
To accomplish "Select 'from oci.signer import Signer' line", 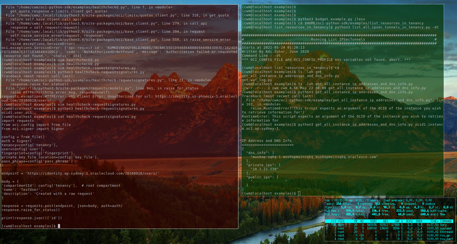I will (33, 129).
